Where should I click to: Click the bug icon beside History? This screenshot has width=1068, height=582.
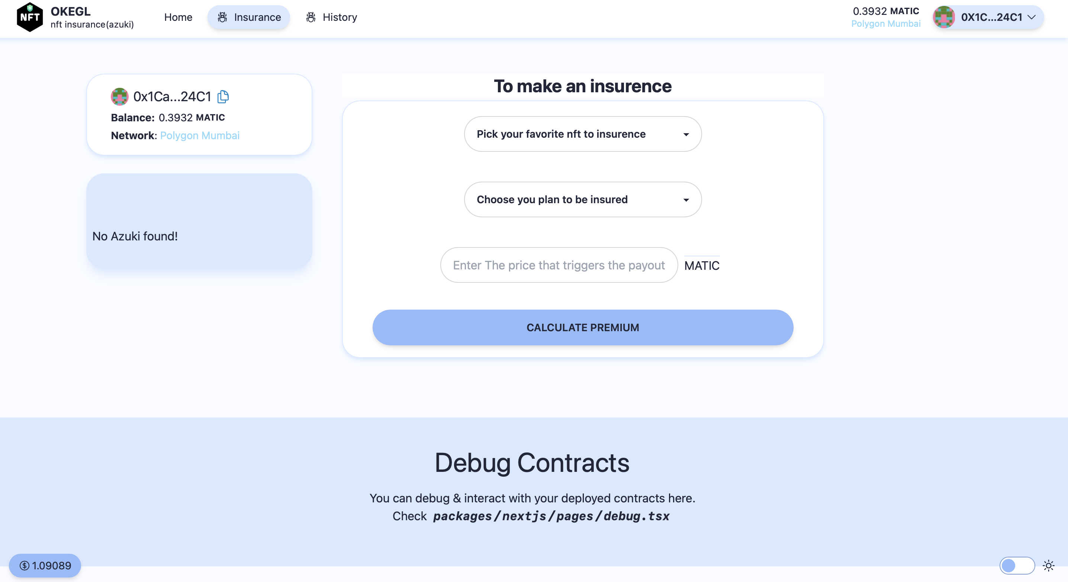[x=311, y=17]
